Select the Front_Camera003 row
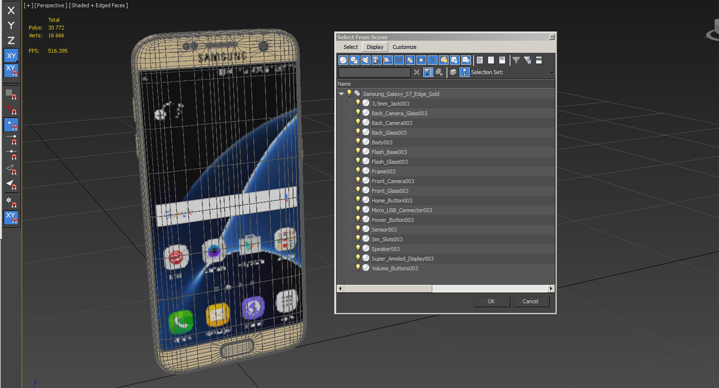The height and width of the screenshot is (388, 719). [445, 181]
